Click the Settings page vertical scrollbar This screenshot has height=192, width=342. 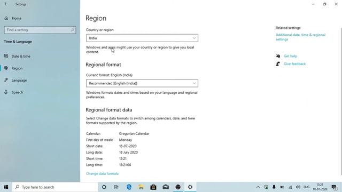pos(341,101)
